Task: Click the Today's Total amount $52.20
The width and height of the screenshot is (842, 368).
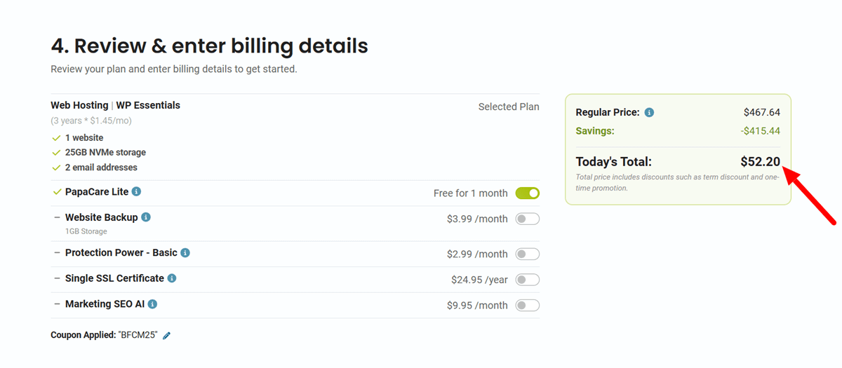Action: pos(760,162)
